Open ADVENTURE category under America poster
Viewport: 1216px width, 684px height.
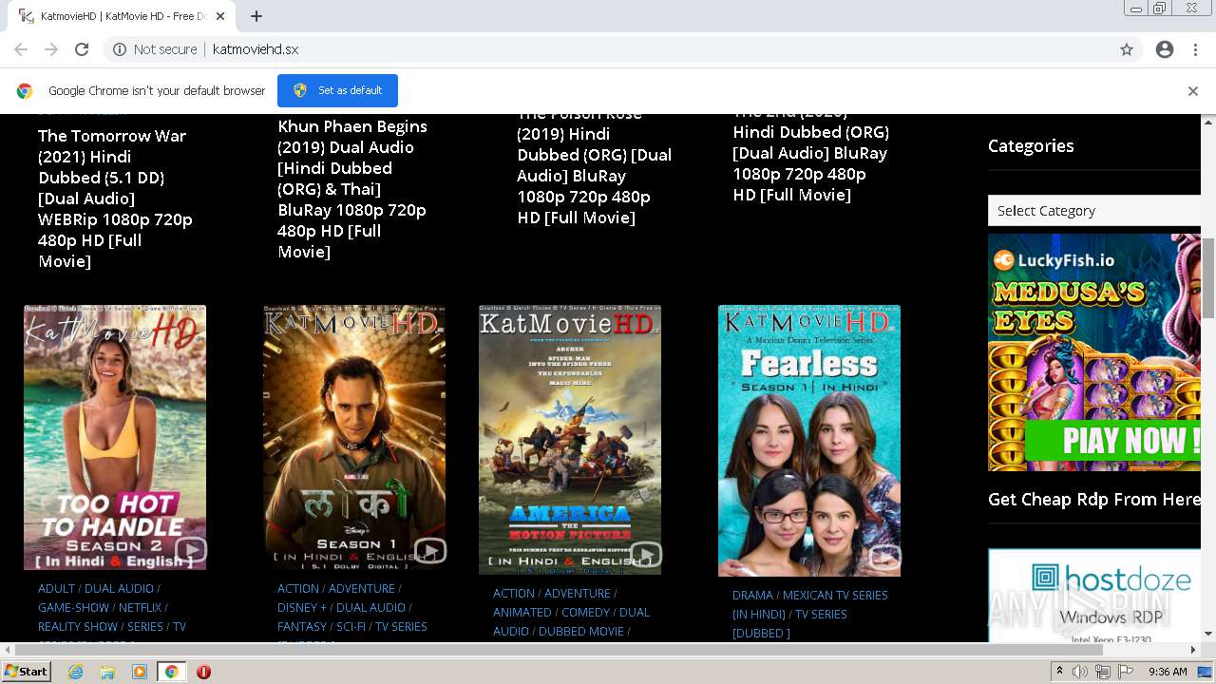point(578,594)
